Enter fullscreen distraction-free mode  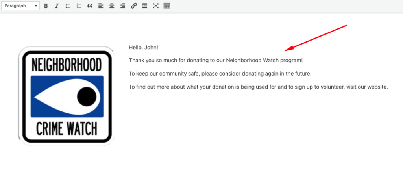pyautogui.click(x=156, y=6)
